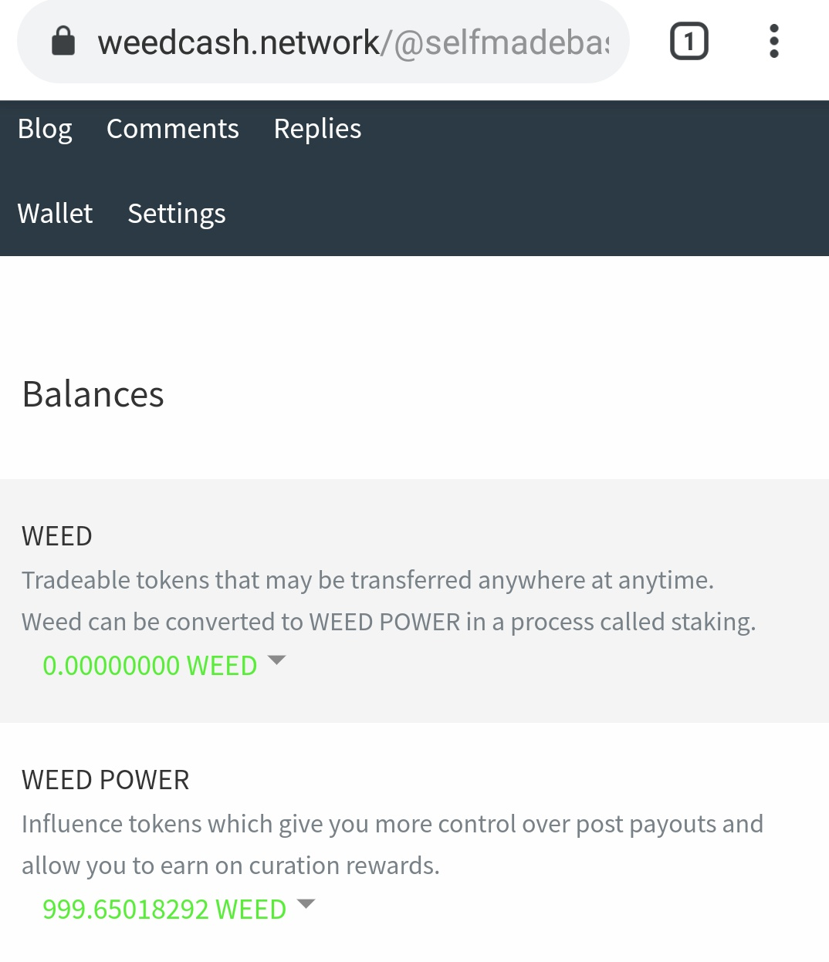Click the "Tradeable tokens" description line
This screenshot has width=829, height=962.
pyautogui.click(x=367, y=580)
